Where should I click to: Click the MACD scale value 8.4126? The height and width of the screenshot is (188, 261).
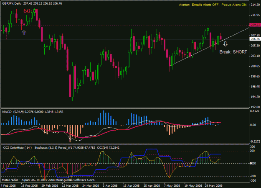click(255, 111)
